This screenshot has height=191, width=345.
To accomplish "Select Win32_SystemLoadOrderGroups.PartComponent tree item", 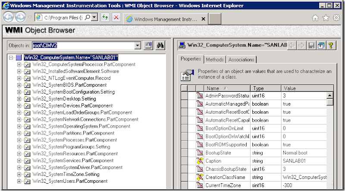I will click(x=82, y=113).
